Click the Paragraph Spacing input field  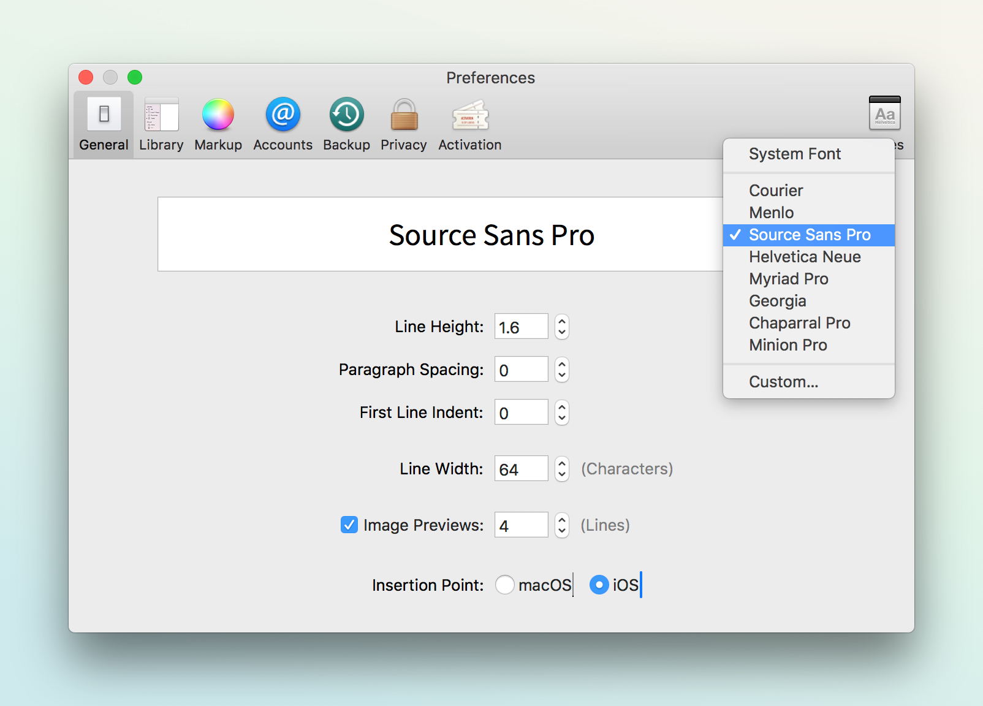pyautogui.click(x=522, y=370)
